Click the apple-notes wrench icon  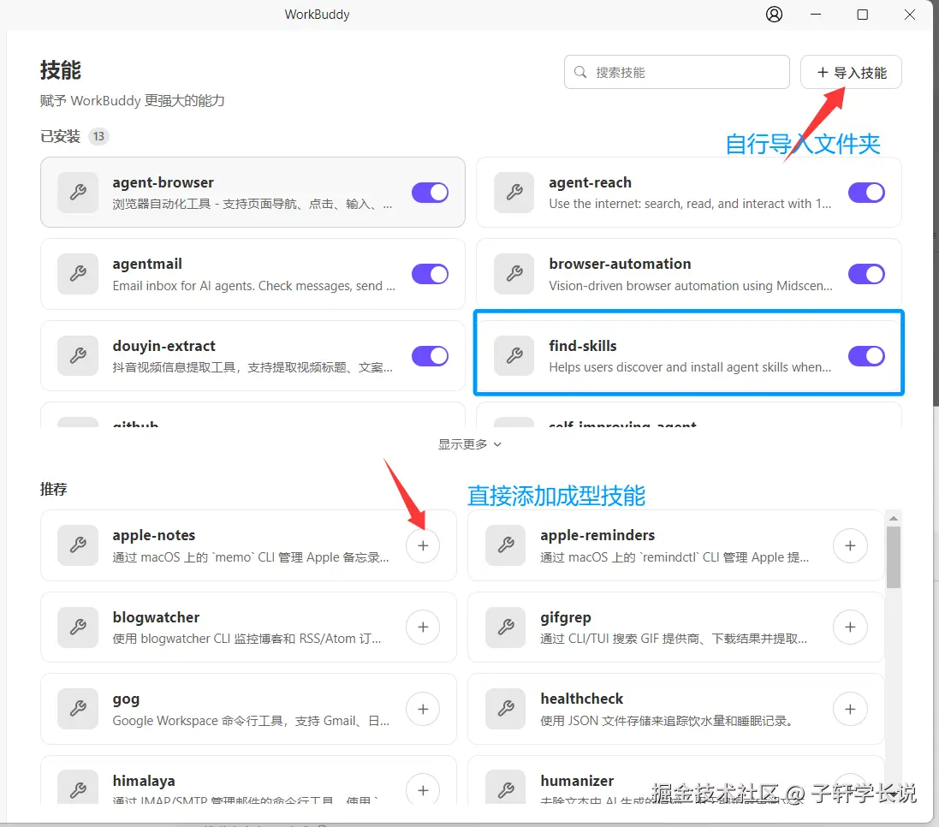tap(78, 545)
